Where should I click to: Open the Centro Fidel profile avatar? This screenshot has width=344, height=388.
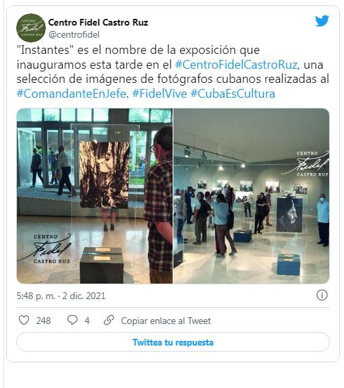click(31, 28)
